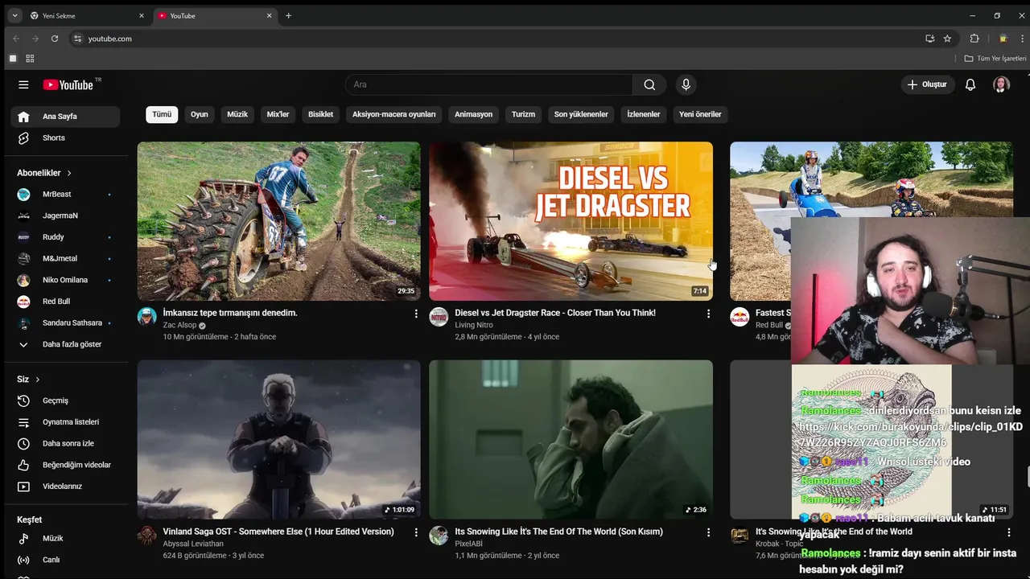Open Ruddy subscription channel
Image resolution: width=1030 pixels, height=579 pixels.
click(65, 237)
